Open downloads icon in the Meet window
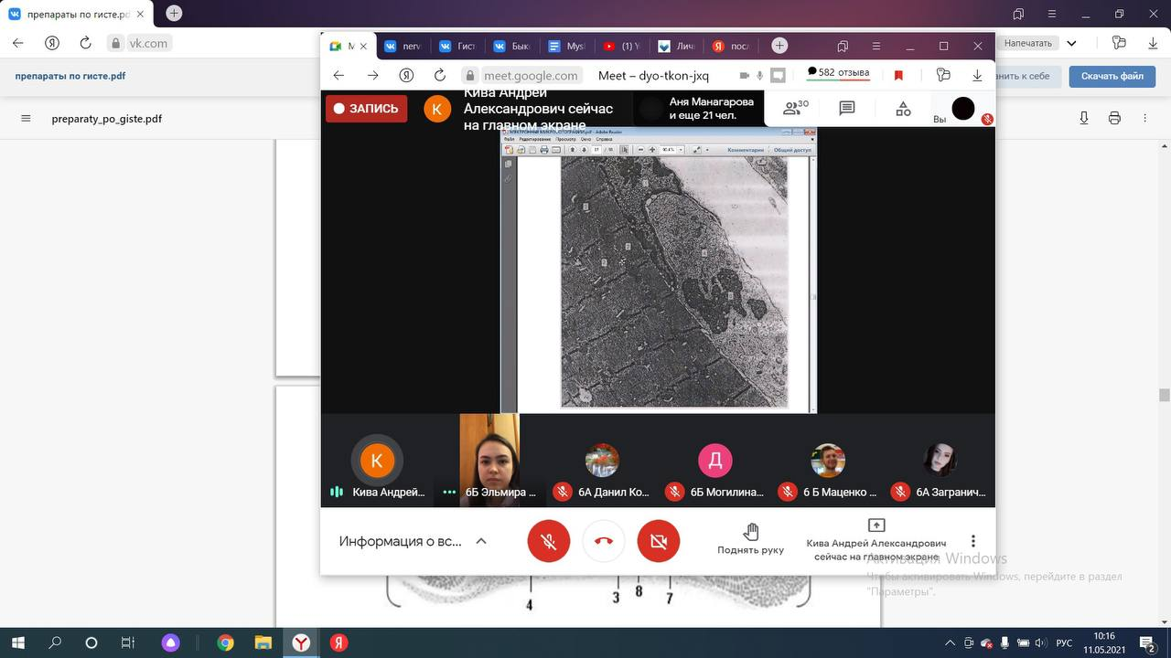The image size is (1171, 658). click(x=977, y=75)
